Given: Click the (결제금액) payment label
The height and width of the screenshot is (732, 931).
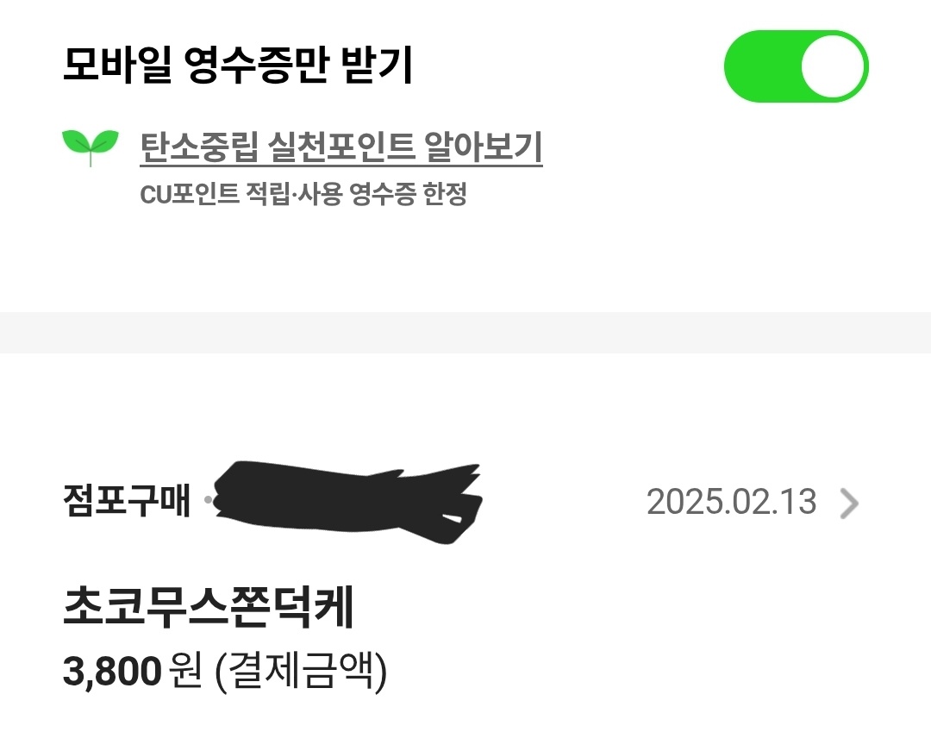Looking at the screenshot, I should [300, 672].
